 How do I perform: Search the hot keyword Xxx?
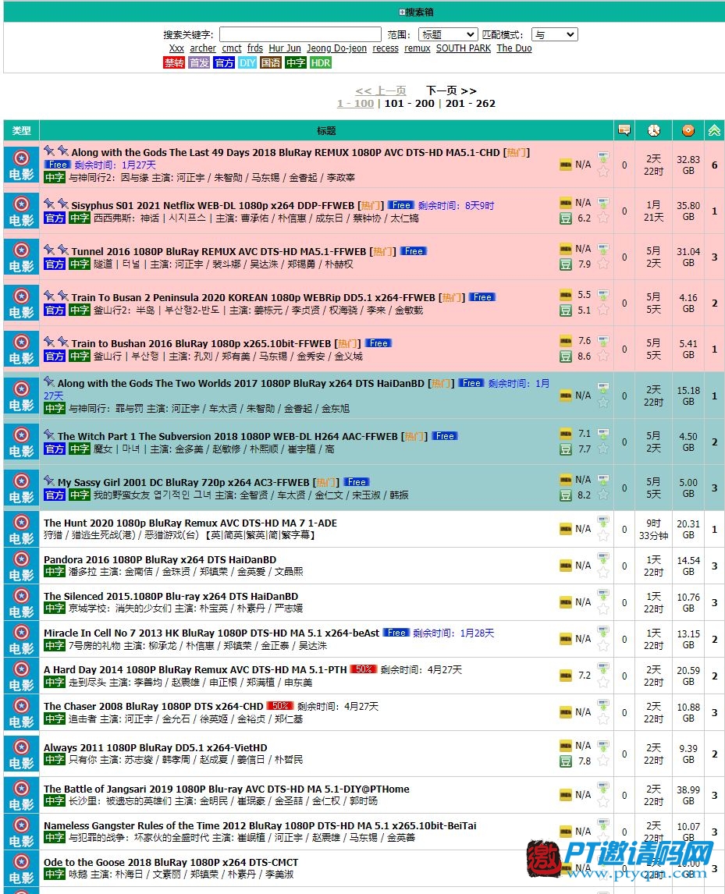click(176, 48)
